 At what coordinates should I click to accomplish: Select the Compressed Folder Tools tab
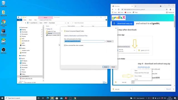[x=45, y=20]
